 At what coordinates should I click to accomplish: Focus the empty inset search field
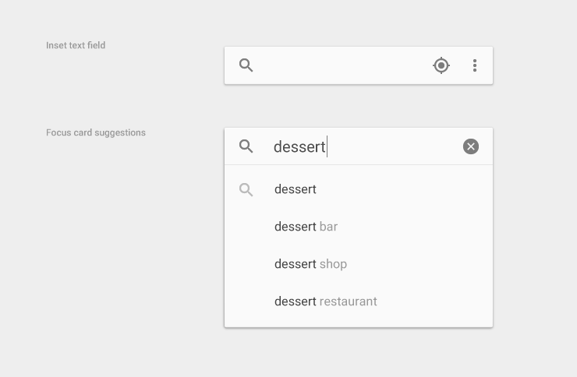(x=343, y=65)
